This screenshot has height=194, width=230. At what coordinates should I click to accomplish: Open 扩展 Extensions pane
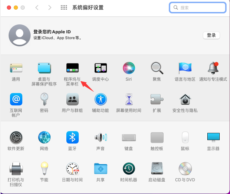point(157,99)
